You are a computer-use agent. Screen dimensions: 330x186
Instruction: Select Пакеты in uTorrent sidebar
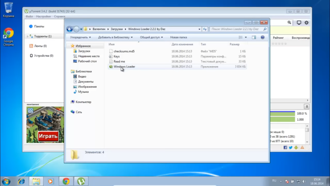[x=39, y=26]
